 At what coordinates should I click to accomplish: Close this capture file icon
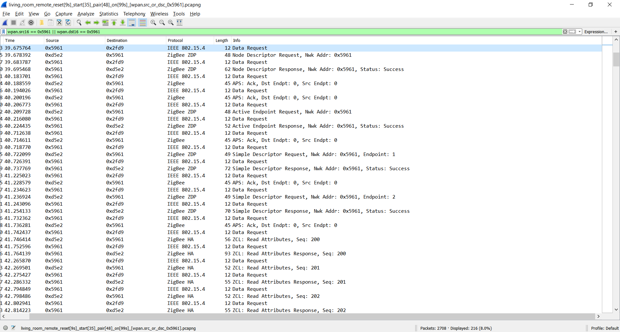[59, 23]
